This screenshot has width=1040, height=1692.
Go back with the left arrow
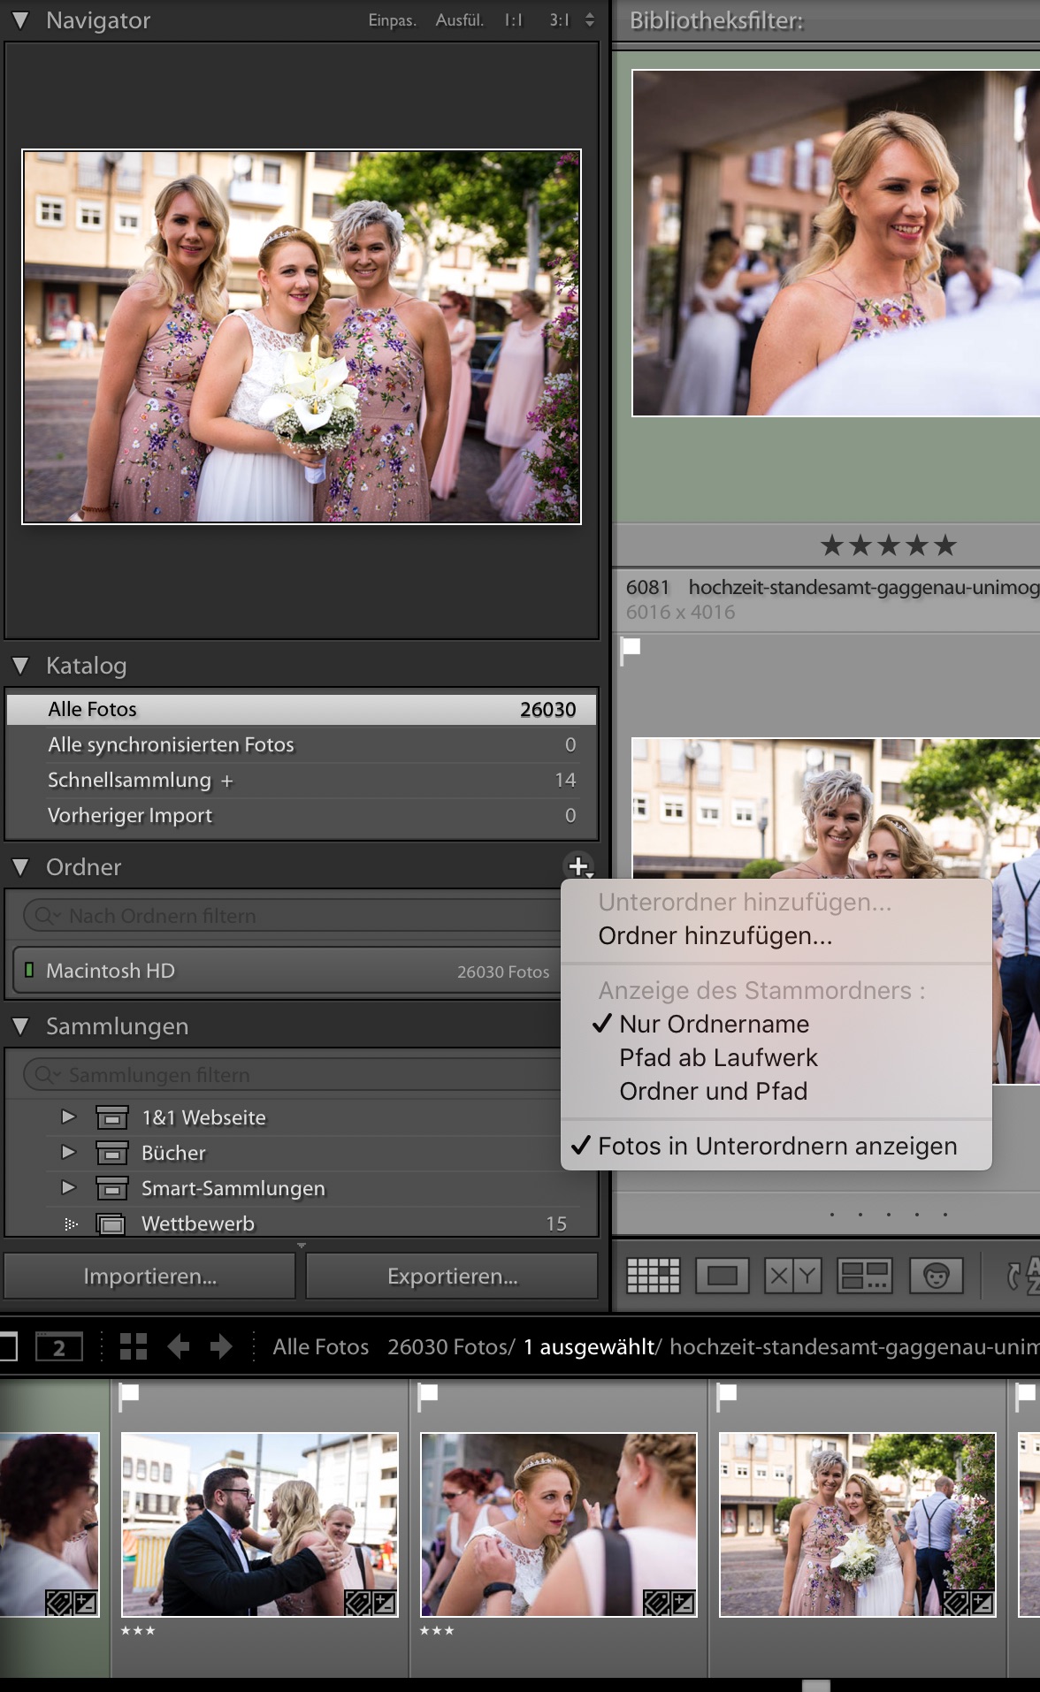tap(179, 1346)
